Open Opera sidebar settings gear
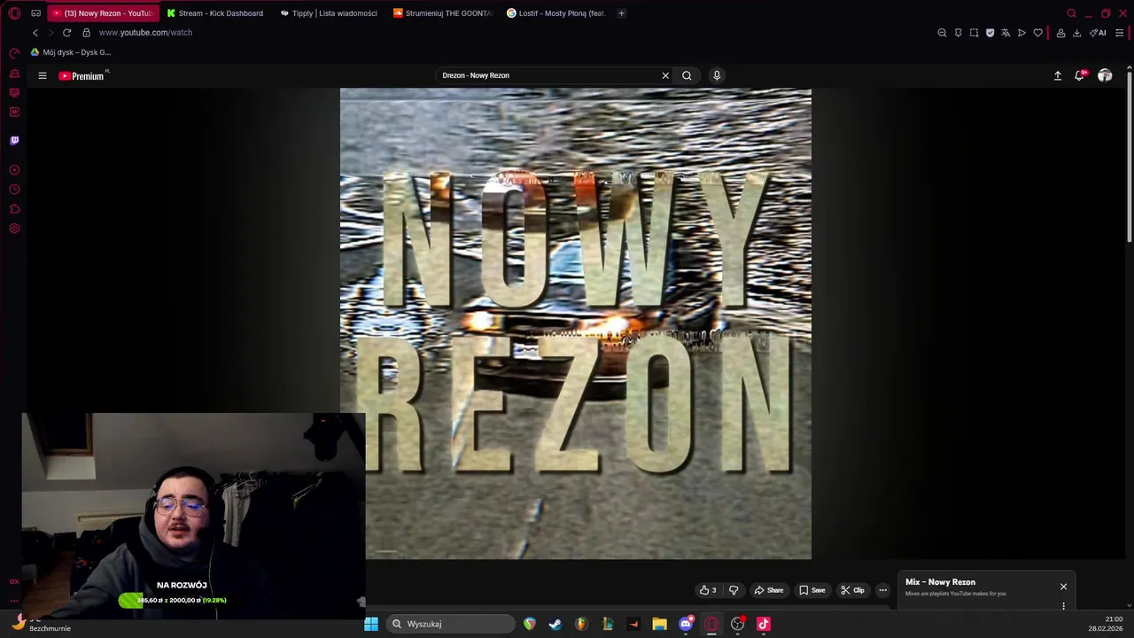 [14, 229]
